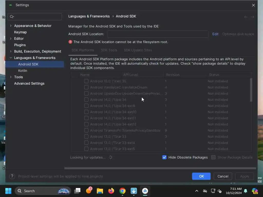Tick the Android 14.0 34-ext8 checkbox
This screenshot has height=197, width=263.
coord(86,106)
